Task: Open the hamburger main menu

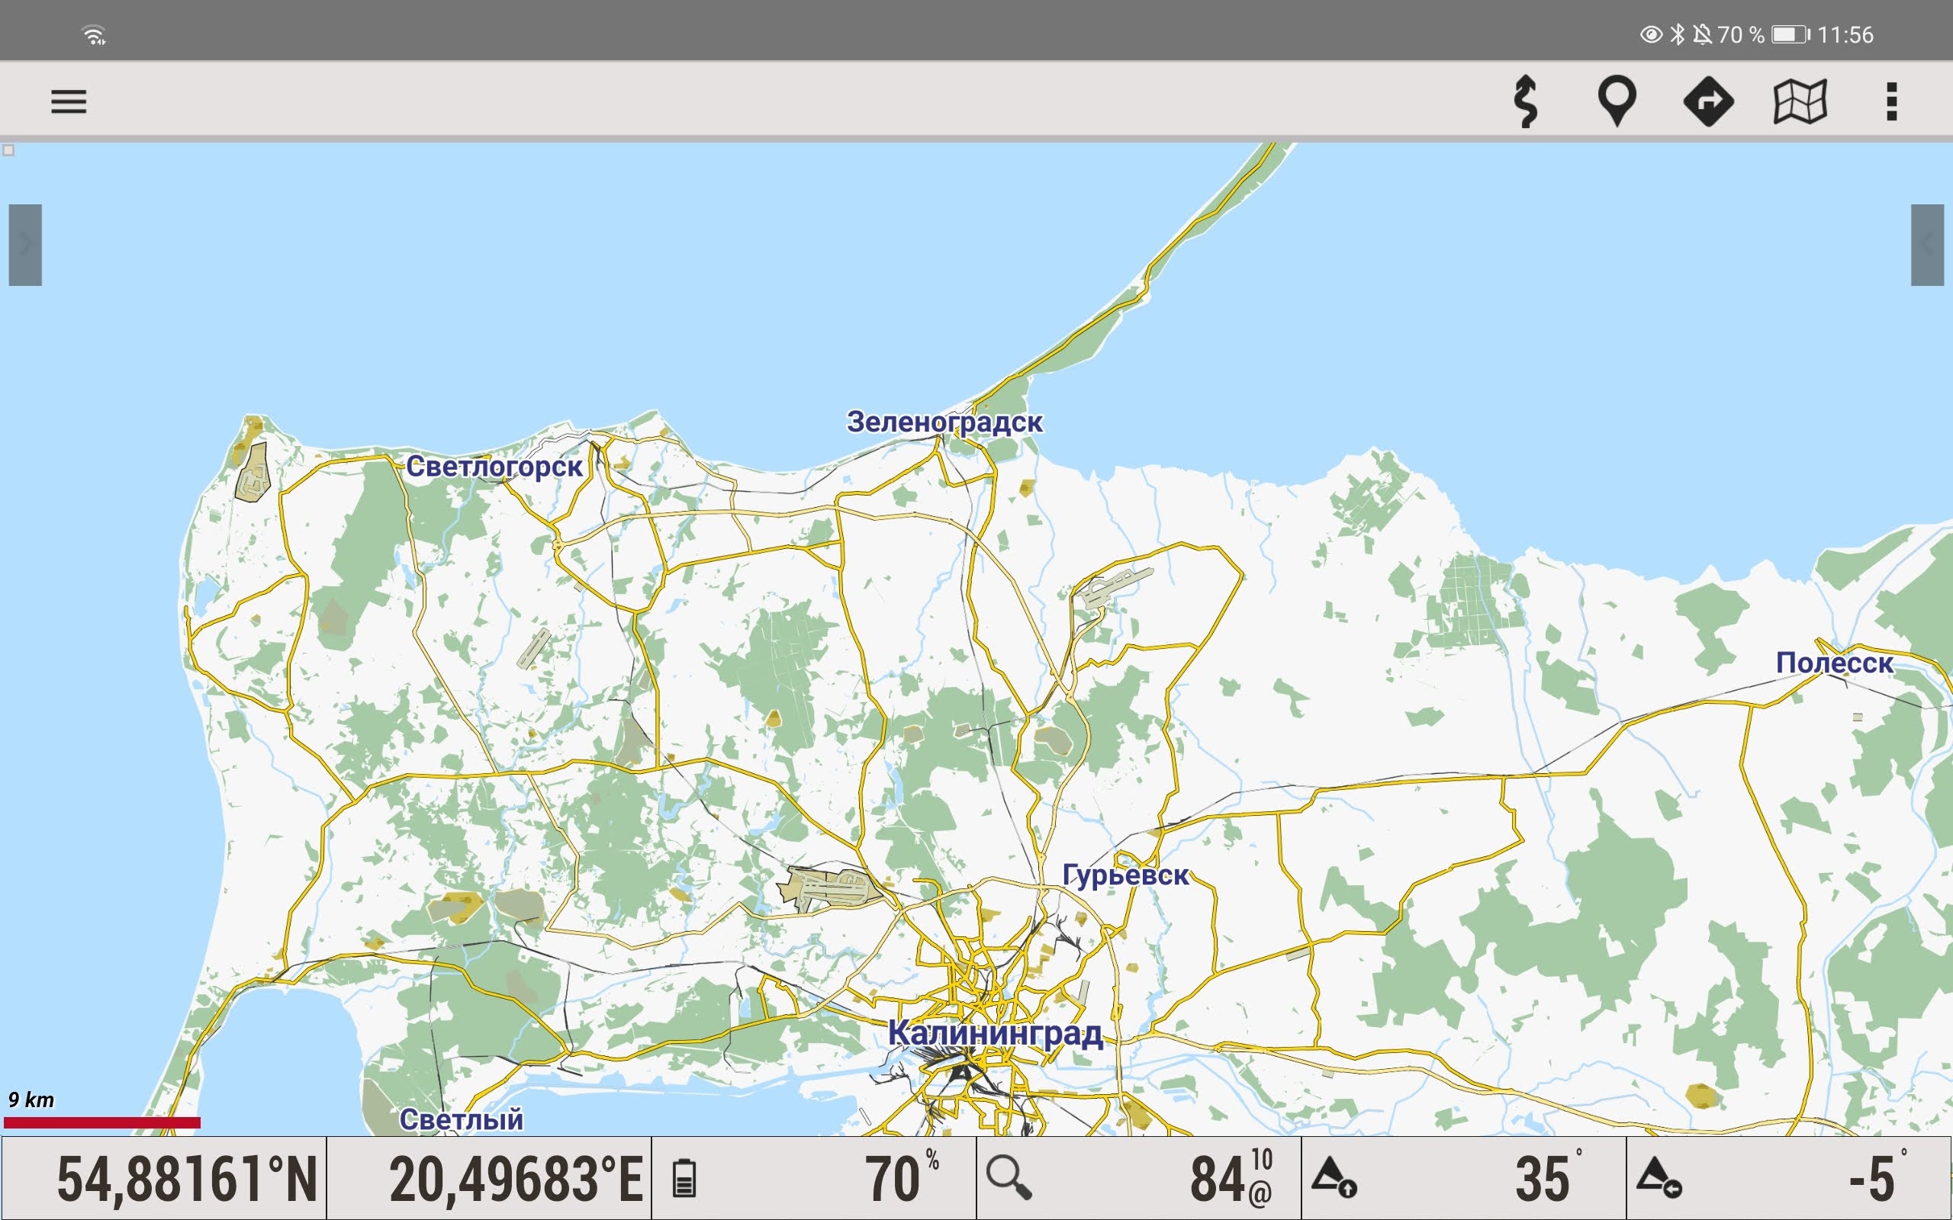Action: (x=69, y=101)
